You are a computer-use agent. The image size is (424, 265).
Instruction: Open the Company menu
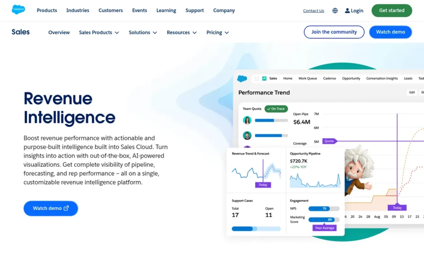224,10
